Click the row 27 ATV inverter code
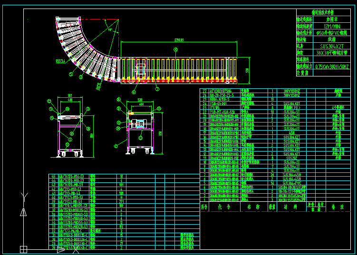 click(222, 91)
